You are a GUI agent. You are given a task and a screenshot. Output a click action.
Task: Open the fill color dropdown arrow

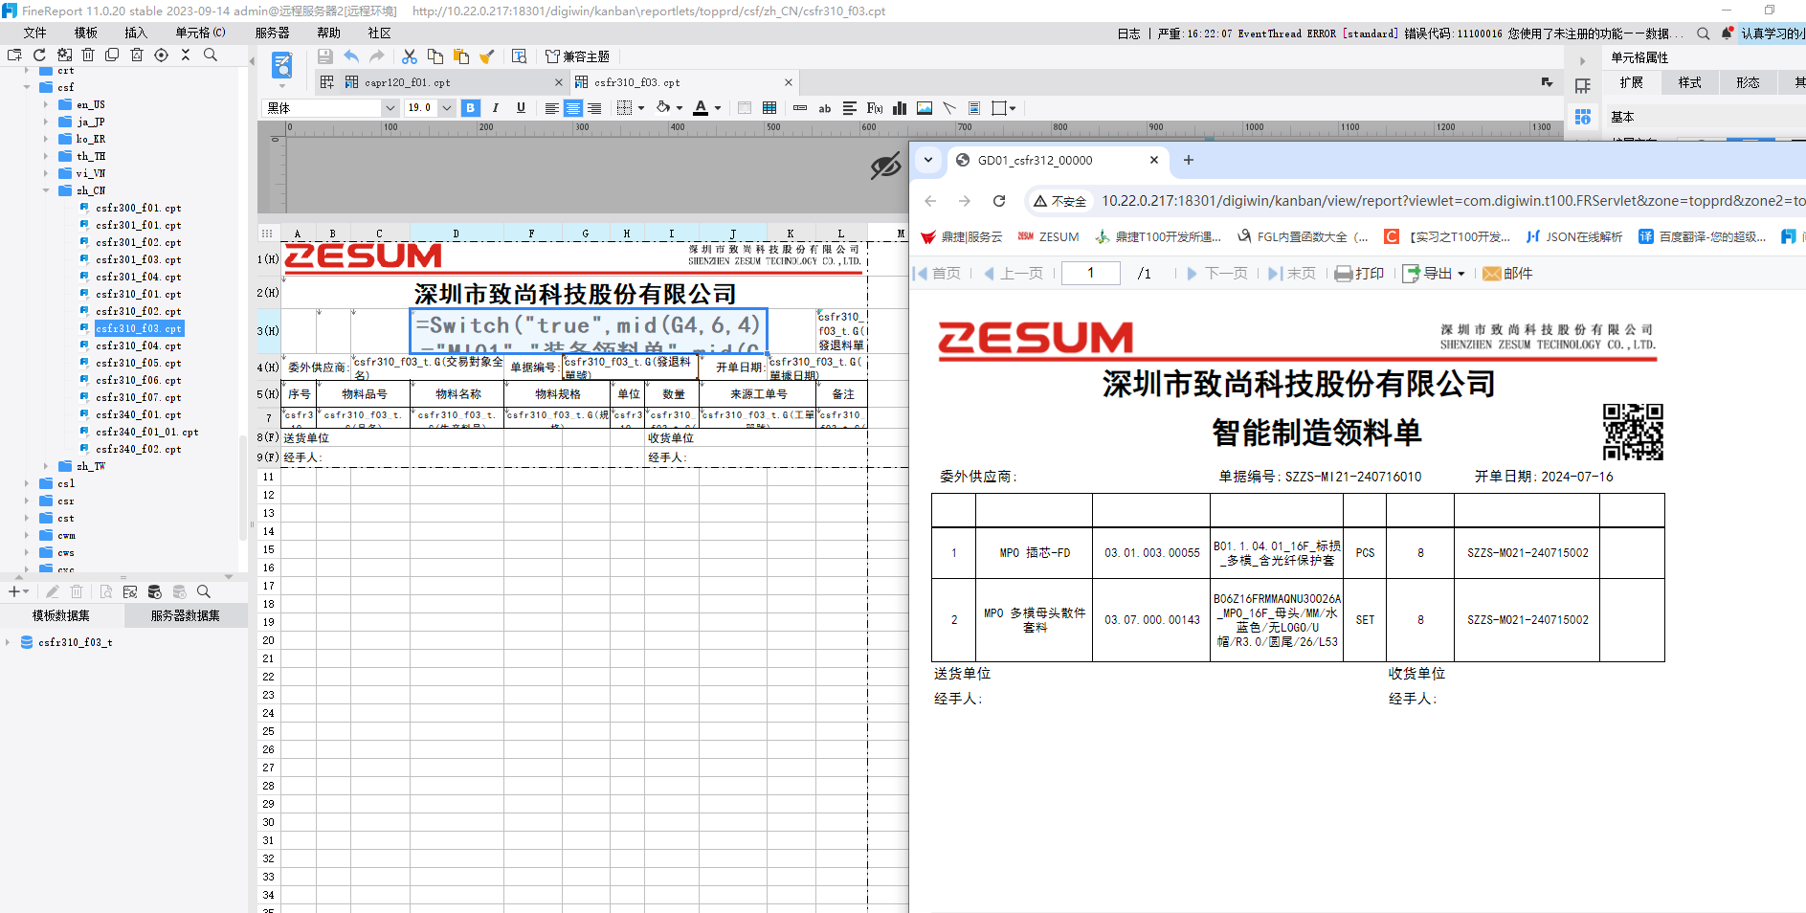pyautogui.click(x=680, y=108)
